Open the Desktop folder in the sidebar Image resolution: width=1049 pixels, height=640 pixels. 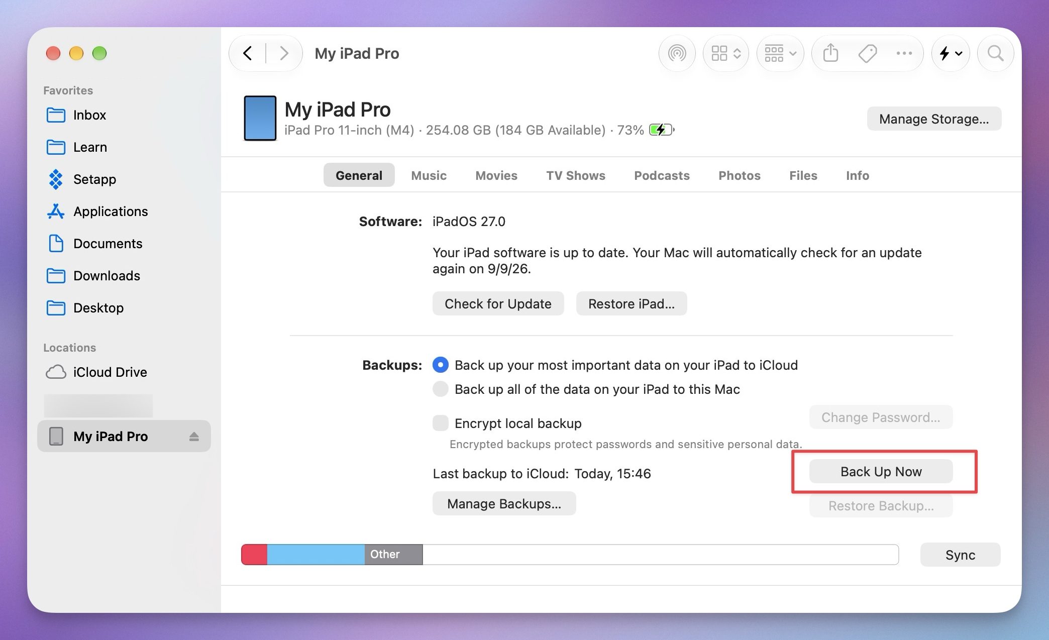[x=124, y=308]
